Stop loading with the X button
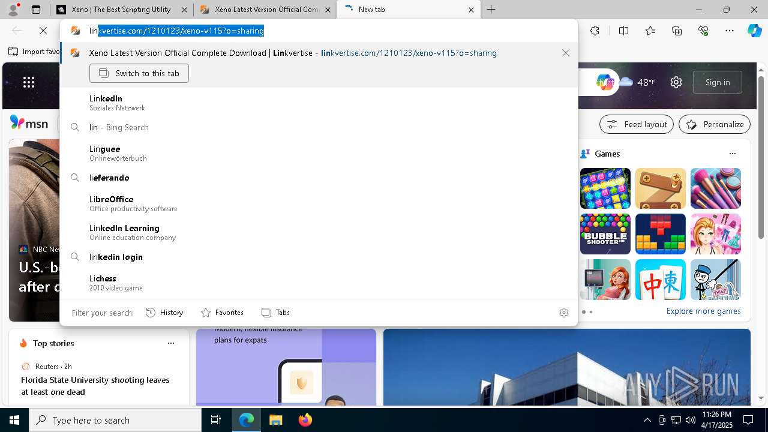The image size is (768, 432). click(x=43, y=31)
